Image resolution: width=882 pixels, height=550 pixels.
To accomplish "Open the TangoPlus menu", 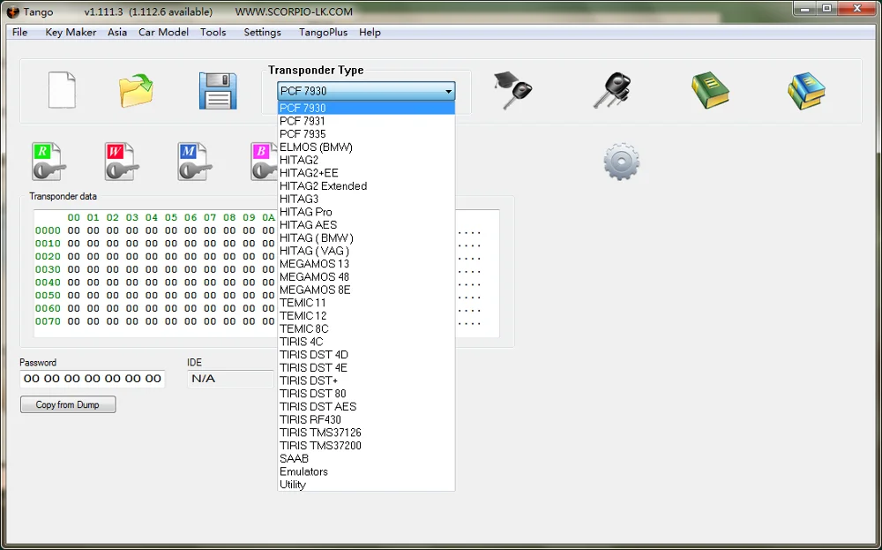I will pyautogui.click(x=326, y=32).
